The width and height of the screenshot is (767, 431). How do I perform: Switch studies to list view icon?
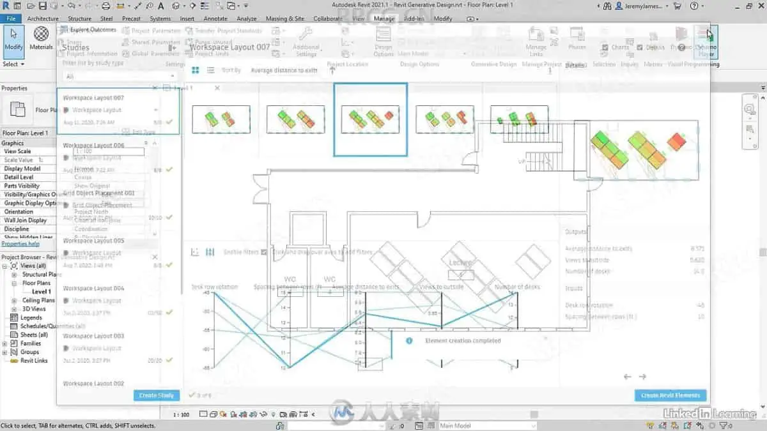click(x=210, y=70)
